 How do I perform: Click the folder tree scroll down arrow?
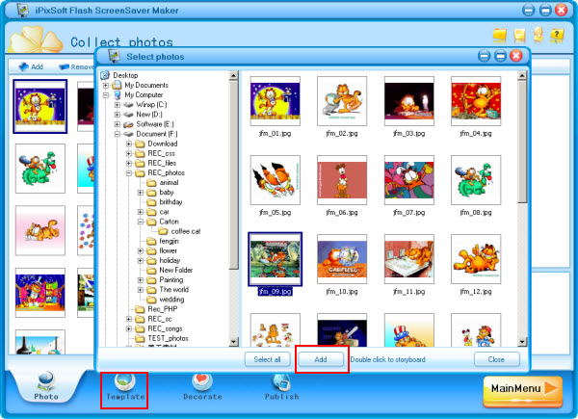coord(234,342)
